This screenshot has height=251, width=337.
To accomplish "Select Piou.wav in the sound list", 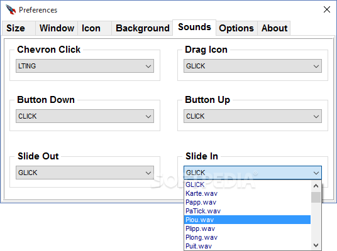I will (248, 220).
